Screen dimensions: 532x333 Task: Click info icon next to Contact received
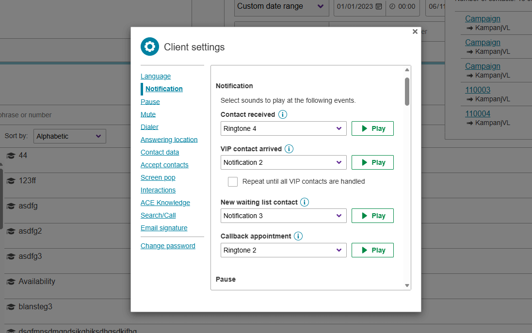click(x=283, y=115)
